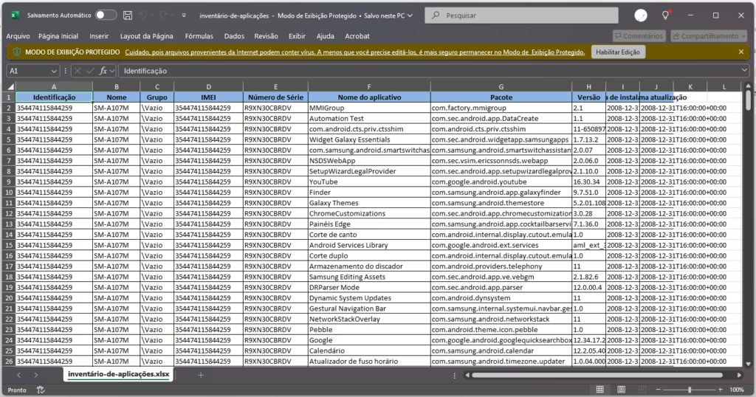Open Customize Quick Access Toolbar dropdown
Image resolution: width=756 pixels, height=397 pixels.
tap(184, 15)
